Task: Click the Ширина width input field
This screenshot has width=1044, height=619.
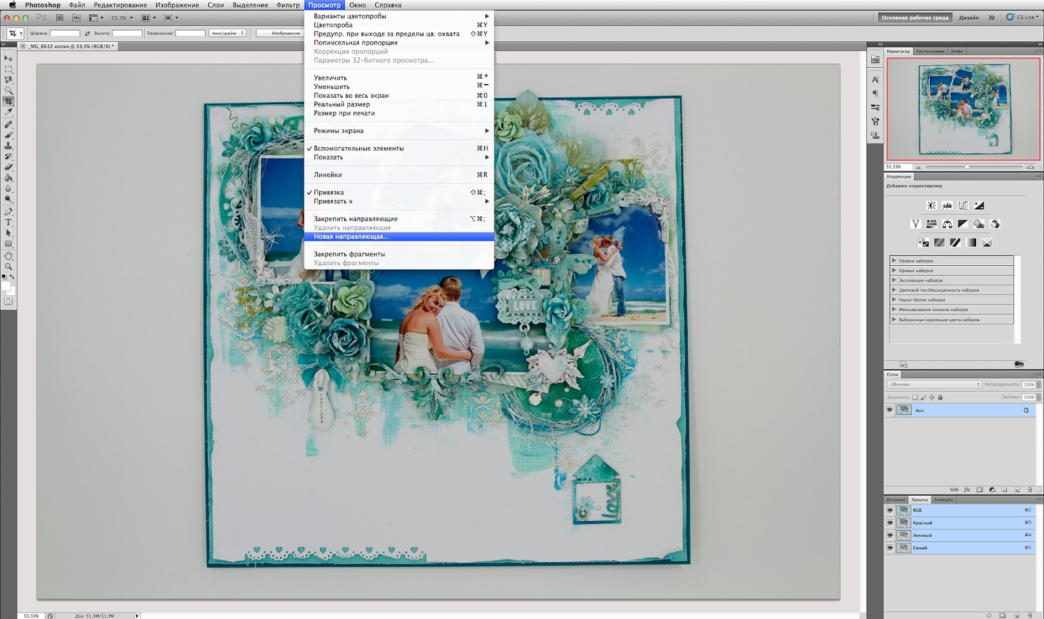Action: coord(65,33)
